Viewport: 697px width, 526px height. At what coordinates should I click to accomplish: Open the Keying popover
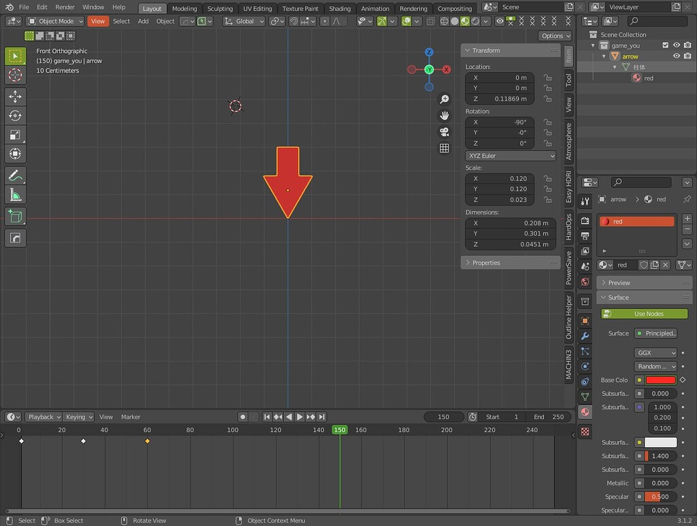79,416
